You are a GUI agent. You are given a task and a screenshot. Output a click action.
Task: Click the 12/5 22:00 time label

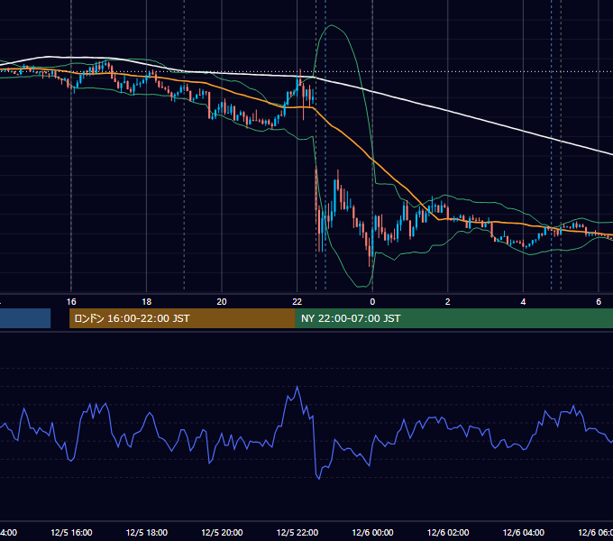tap(297, 532)
